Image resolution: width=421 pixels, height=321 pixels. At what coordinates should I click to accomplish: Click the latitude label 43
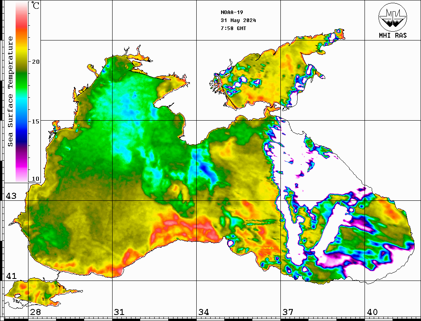[11, 196]
